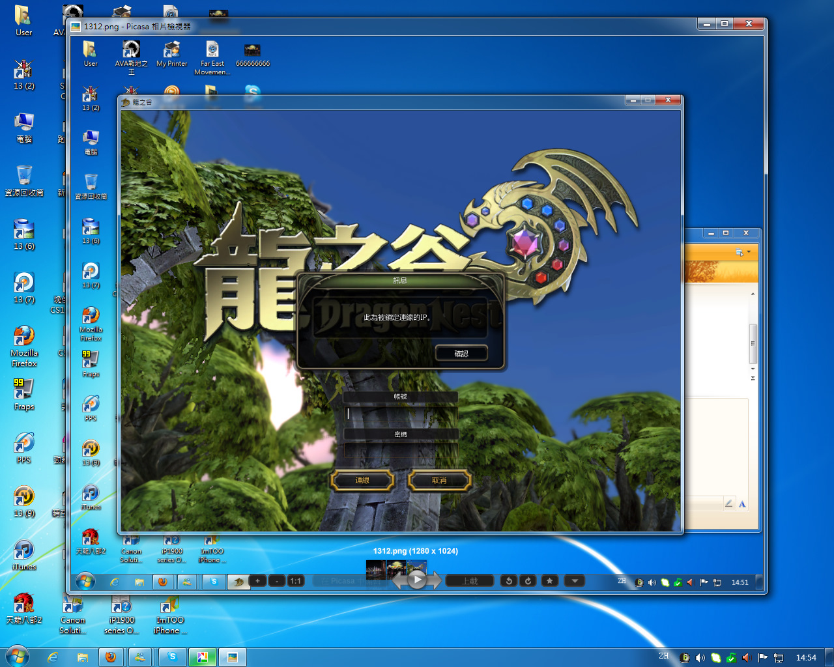This screenshot has height=667, width=834.
Task: Select the Canon Soluti... desktop shortcut
Action: click(72, 615)
